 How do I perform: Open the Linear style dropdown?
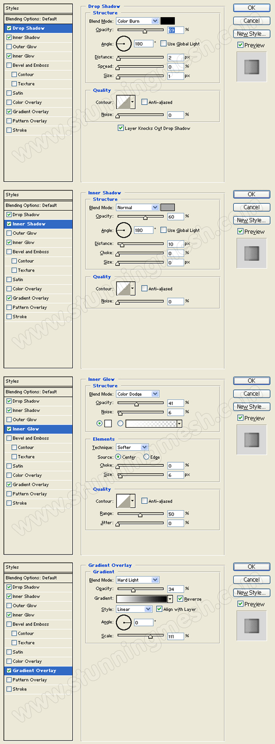pos(134,609)
